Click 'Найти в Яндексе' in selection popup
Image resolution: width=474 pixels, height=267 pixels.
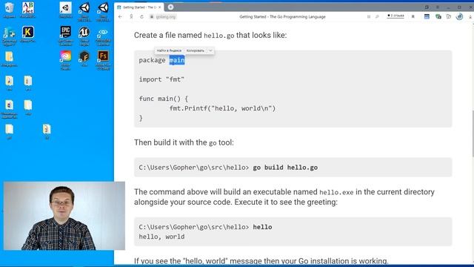tap(169, 50)
